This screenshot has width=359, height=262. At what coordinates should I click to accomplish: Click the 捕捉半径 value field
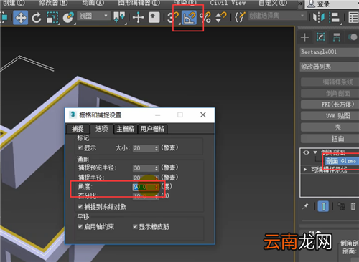(x=144, y=178)
